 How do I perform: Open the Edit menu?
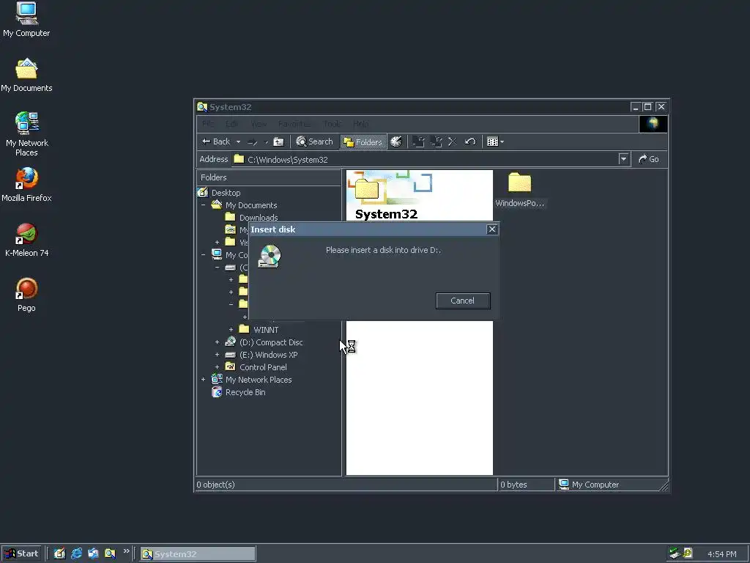click(232, 124)
